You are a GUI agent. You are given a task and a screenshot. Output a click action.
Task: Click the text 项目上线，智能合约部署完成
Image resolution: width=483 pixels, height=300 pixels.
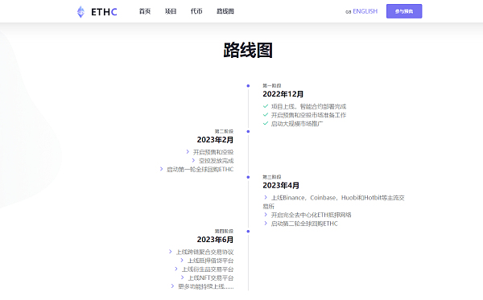pos(308,106)
